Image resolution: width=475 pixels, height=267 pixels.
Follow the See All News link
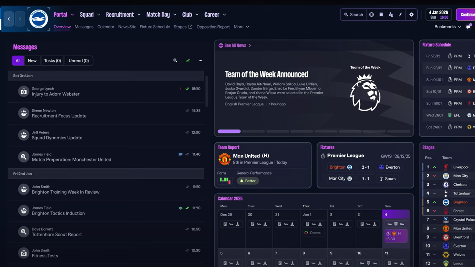(235, 45)
